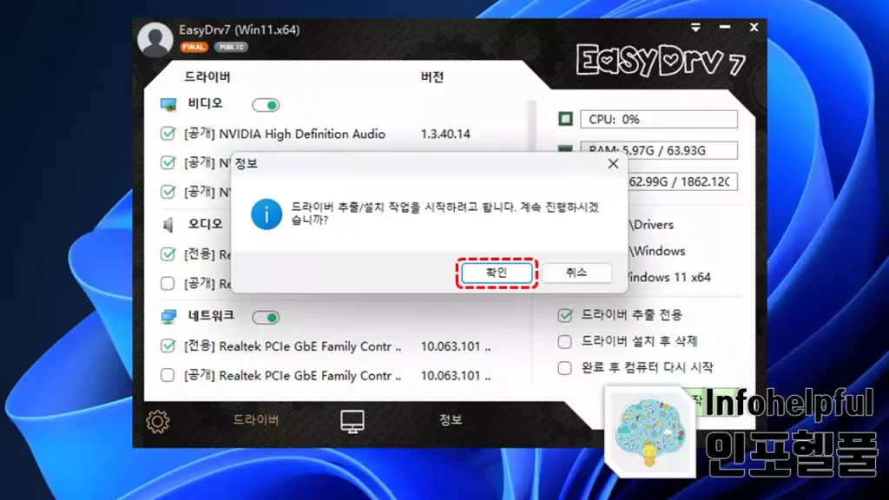
Task: Enable 완료 후 컴퓨터 다시 시작 option
Action: coord(564,368)
